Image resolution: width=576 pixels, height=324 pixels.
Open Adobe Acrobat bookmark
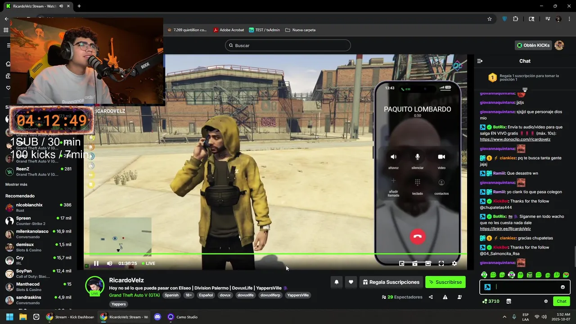229,30
